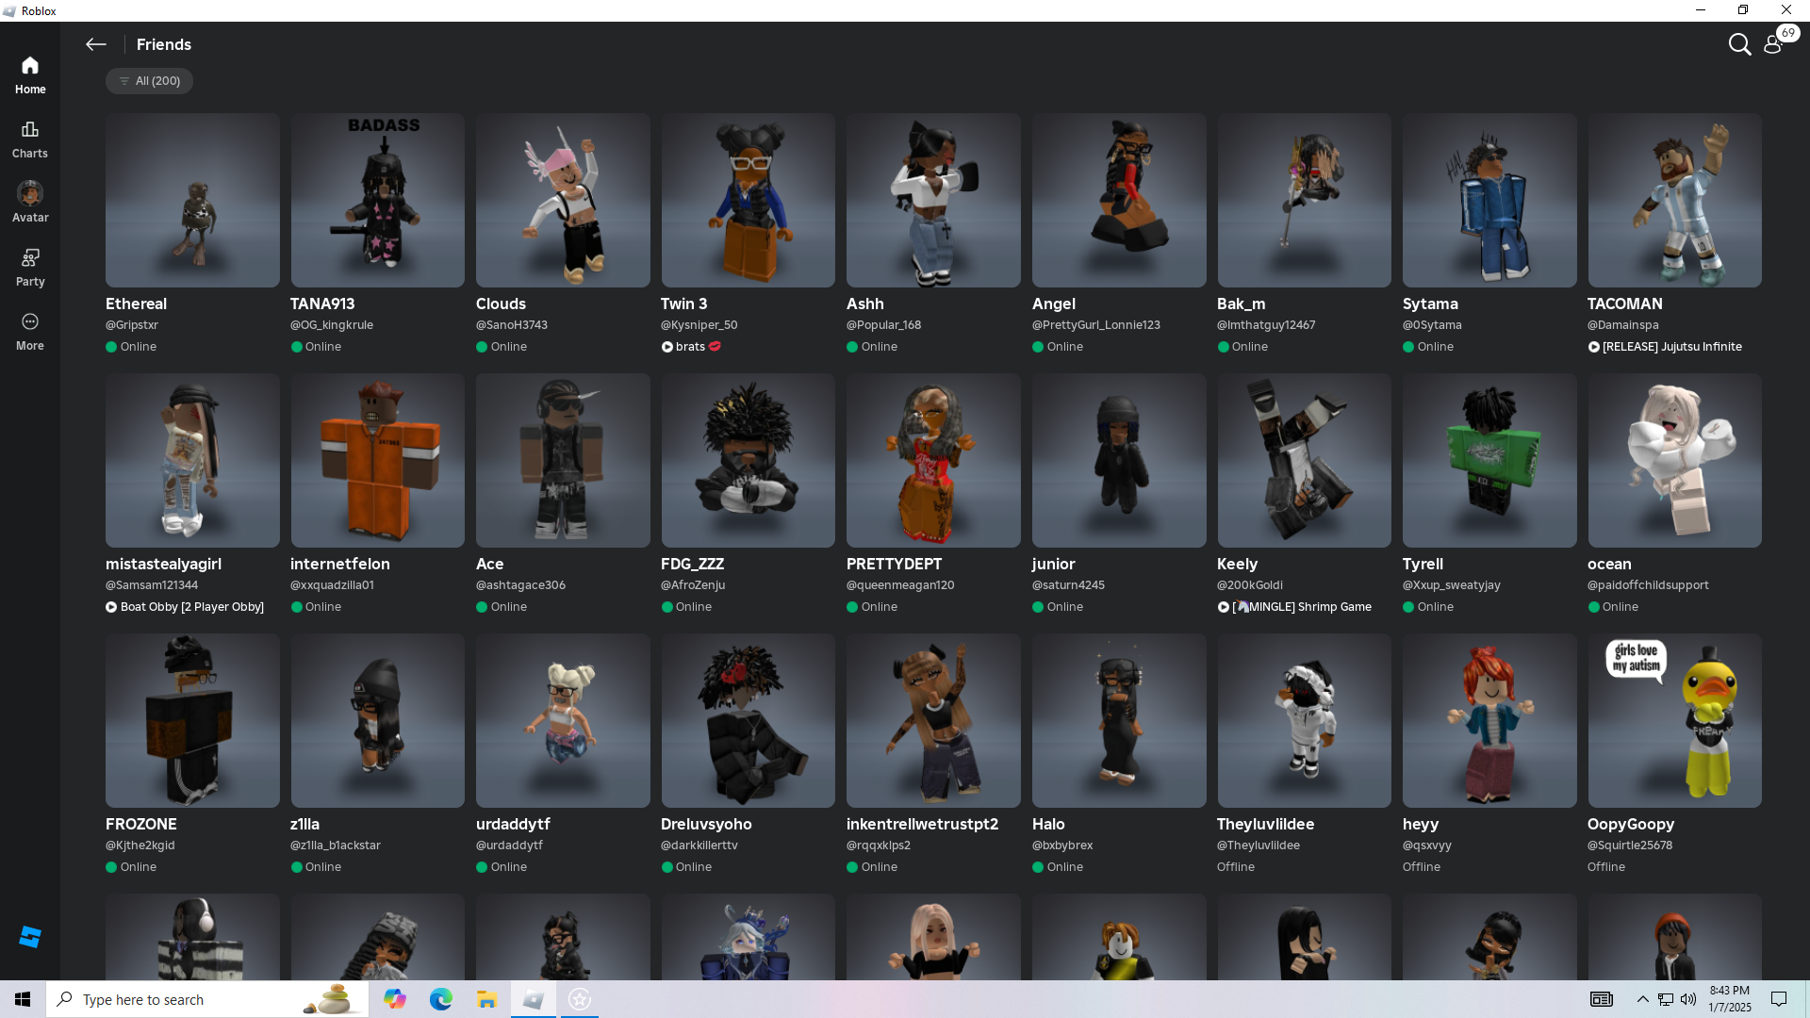Go back using the arrow icon
This screenshot has height=1018, width=1810.
95,44
